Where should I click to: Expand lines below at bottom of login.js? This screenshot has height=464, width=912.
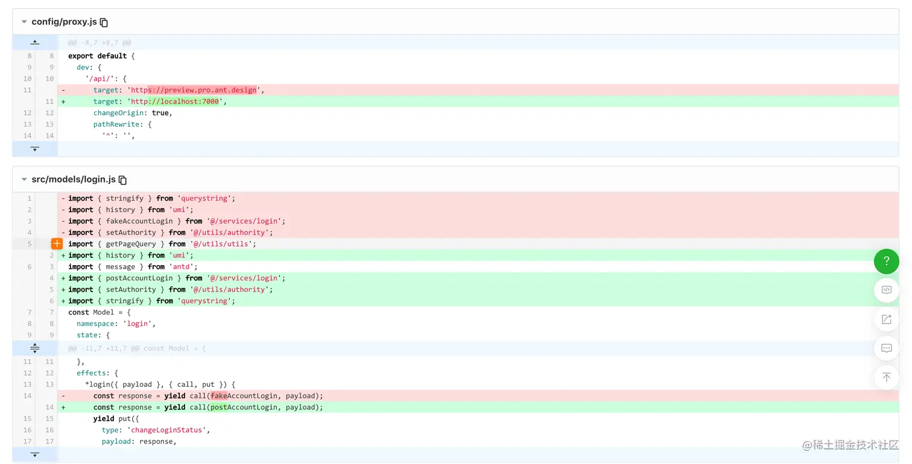click(35, 454)
